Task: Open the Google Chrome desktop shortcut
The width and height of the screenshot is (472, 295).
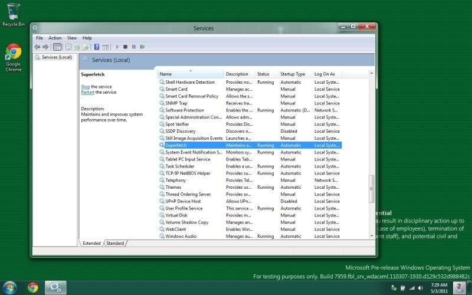Action: (14, 58)
